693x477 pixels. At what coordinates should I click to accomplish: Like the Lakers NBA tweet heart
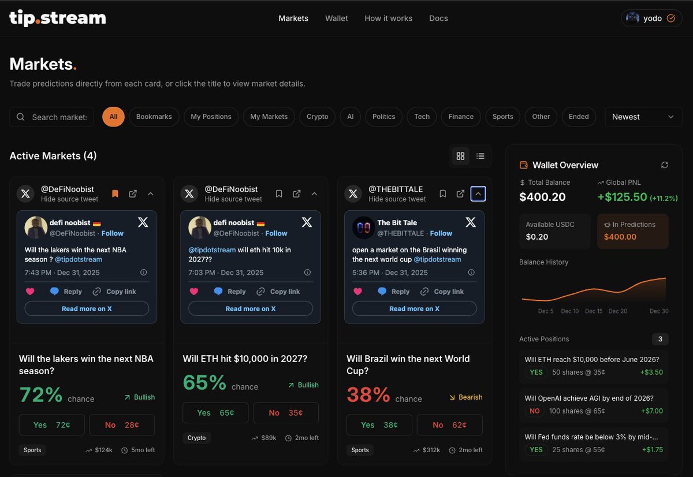(x=30, y=292)
